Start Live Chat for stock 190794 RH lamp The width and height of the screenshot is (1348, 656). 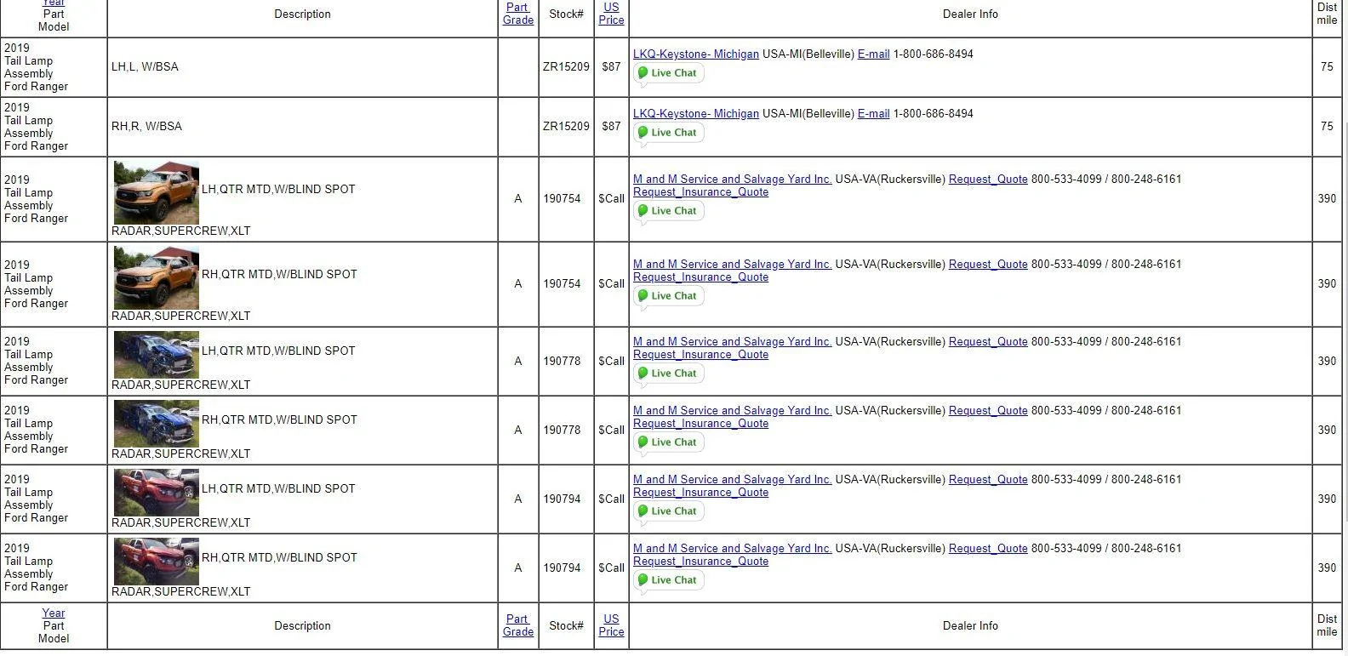click(x=669, y=580)
